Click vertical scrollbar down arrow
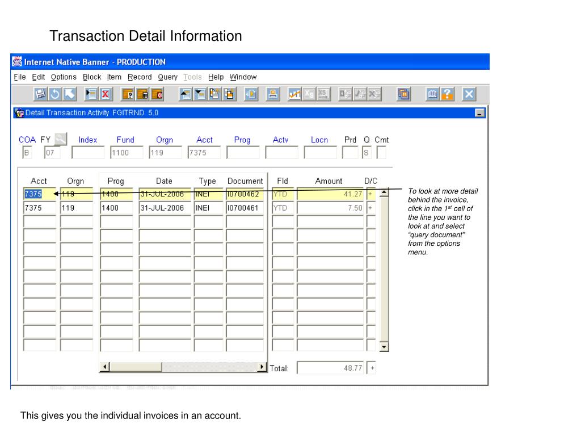Screen dimensions: 581x436 click(384, 347)
